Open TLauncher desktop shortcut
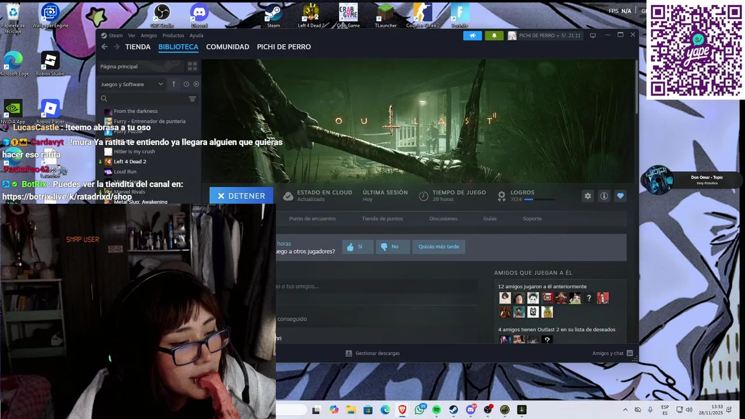The width and height of the screenshot is (745, 419). point(385,16)
